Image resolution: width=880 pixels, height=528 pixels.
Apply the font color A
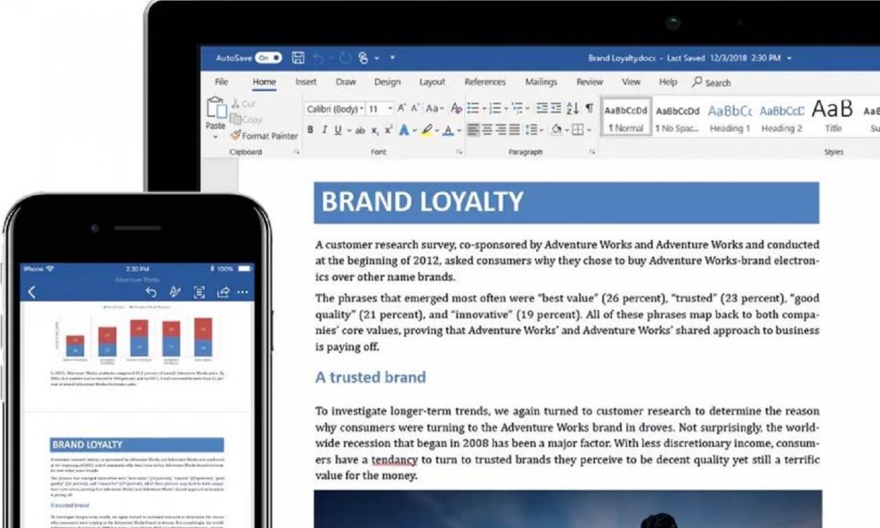click(x=448, y=131)
